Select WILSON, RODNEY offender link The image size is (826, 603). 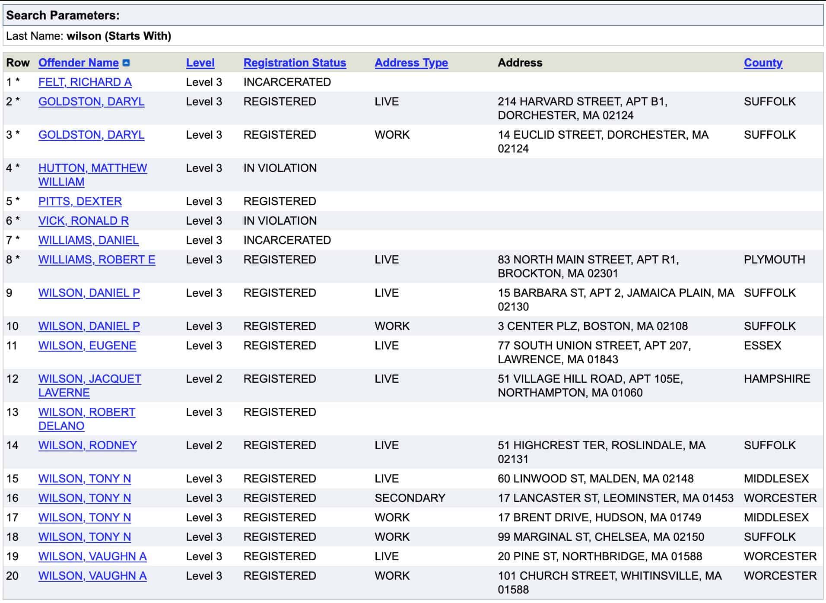click(87, 445)
